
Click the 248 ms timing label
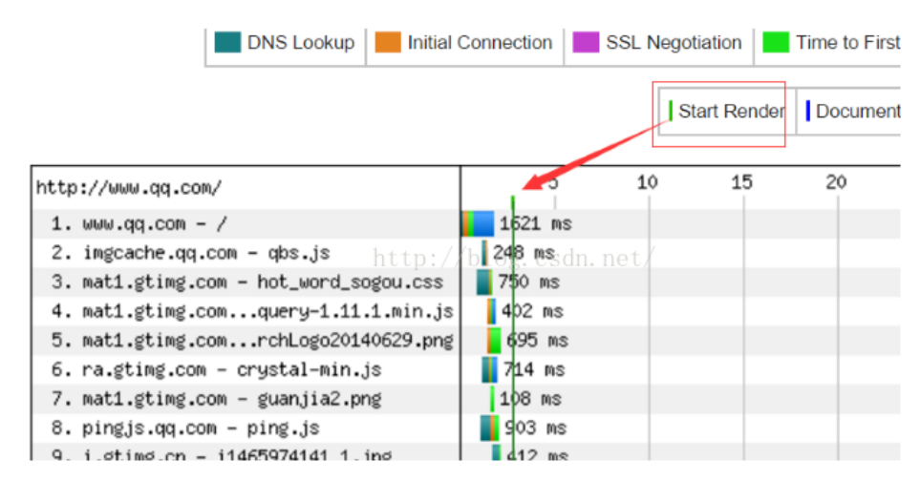pyautogui.click(x=524, y=253)
